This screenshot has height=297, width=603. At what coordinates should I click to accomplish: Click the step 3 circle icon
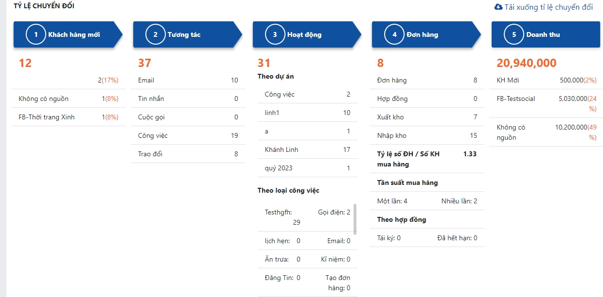click(x=275, y=34)
